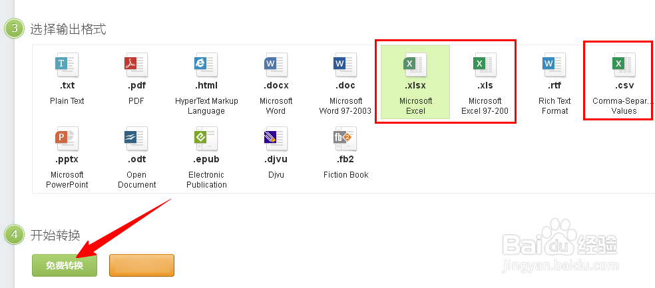Select the .epub Electronic Publication icon
Screen dimensions: 655x288
pos(206,138)
